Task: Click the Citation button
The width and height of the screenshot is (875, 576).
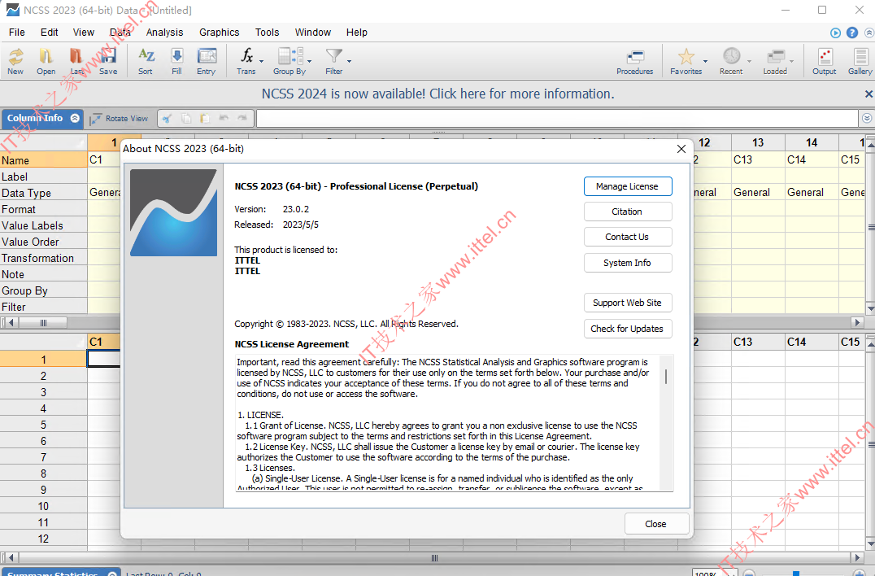Action: [628, 212]
